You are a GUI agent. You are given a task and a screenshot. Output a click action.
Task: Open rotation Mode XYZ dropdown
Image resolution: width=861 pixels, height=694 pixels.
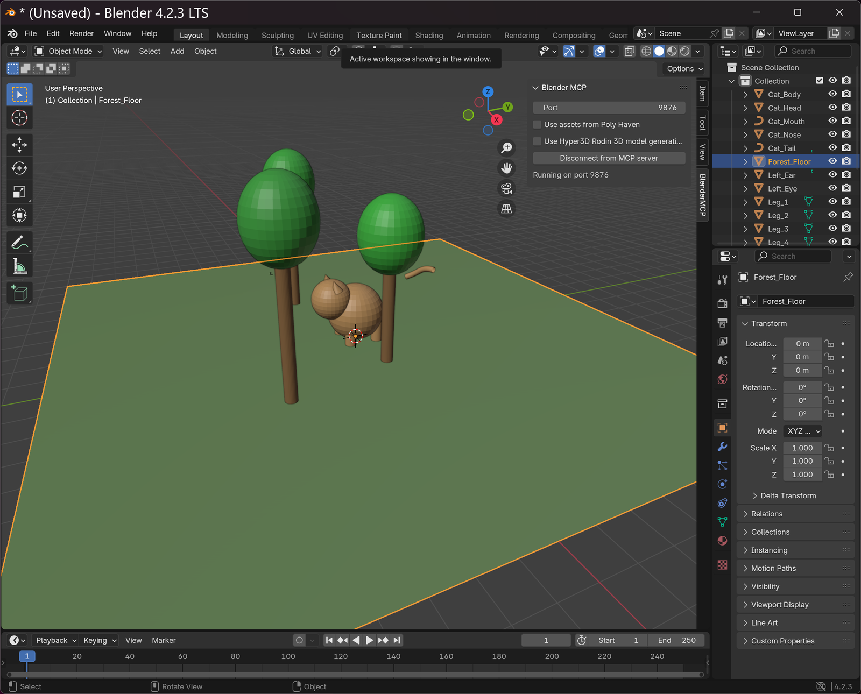[x=804, y=431]
